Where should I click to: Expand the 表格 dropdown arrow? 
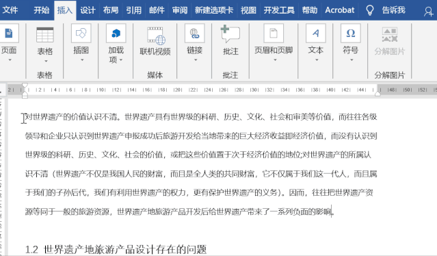click(x=46, y=61)
